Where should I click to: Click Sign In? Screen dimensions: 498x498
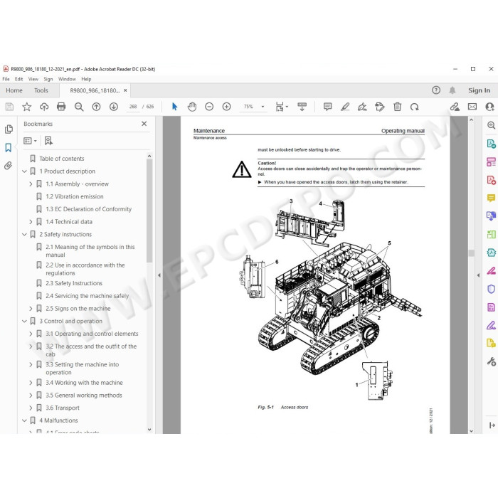(x=479, y=90)
